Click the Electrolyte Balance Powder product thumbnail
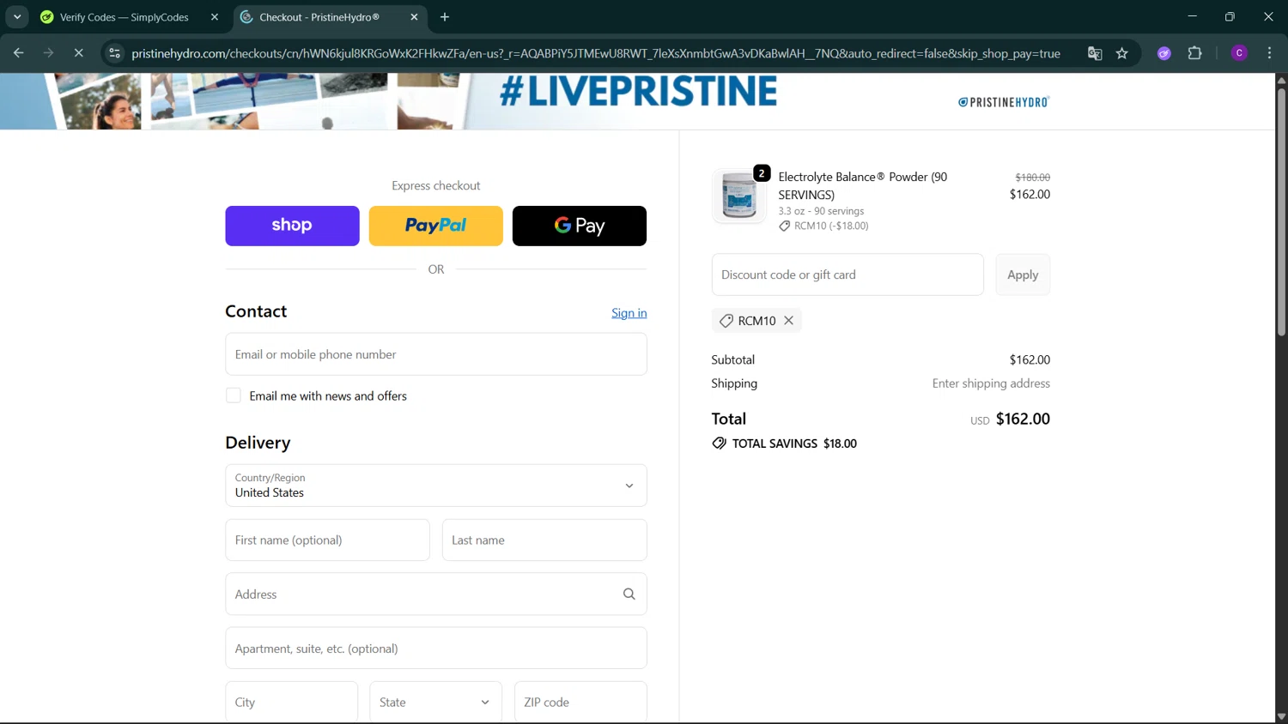Viewport: 1288px width, 724px height. pyautogui.click(x=739, y=196)
